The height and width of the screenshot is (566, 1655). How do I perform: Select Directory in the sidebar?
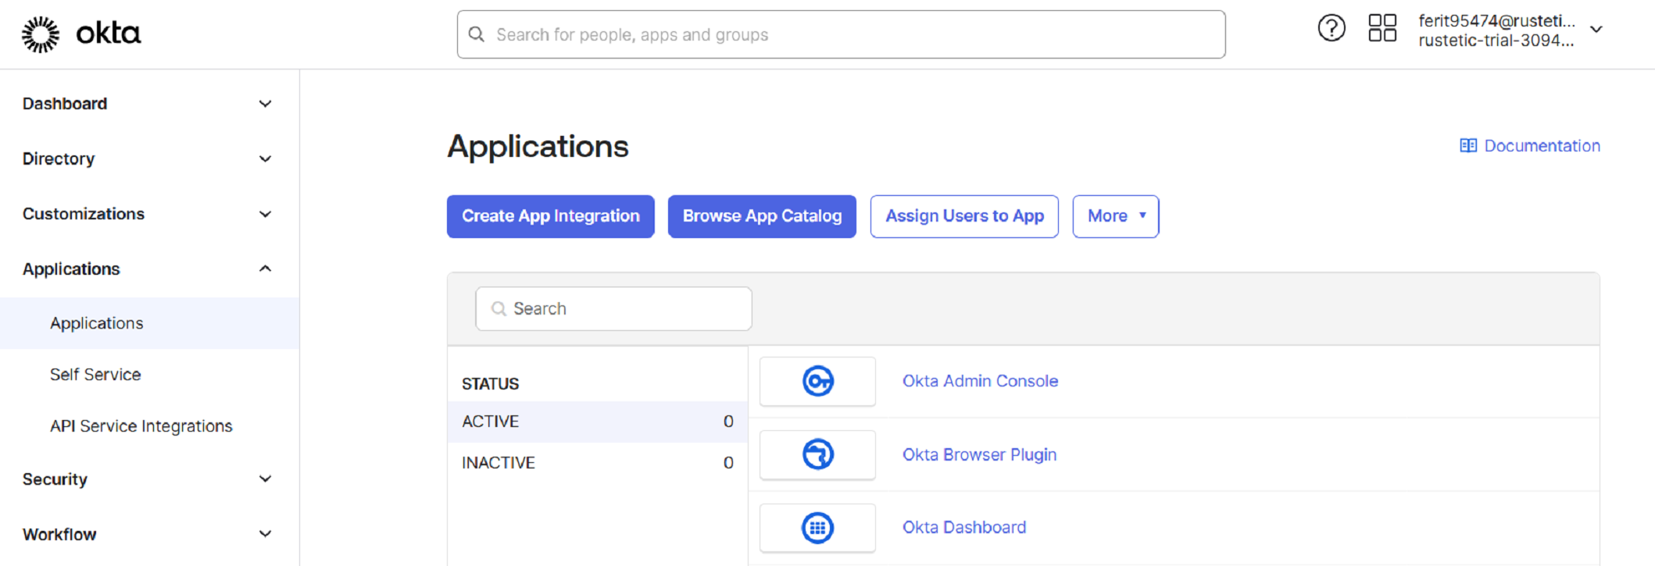tap(59, 159)
